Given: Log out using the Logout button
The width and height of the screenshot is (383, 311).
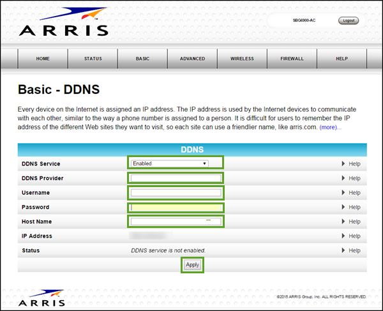Looking at the screenshot, I should (348, 20).
